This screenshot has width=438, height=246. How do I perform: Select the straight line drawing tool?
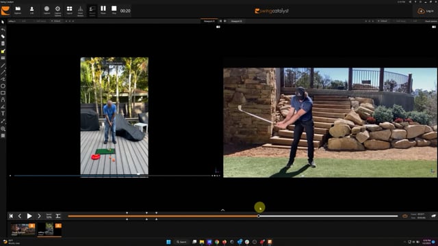[x=3, y=66]
